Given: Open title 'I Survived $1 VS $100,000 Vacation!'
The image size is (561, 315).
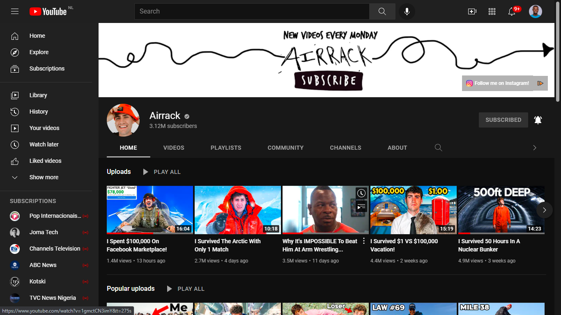Looking at the screenshot, I should 404,245.
